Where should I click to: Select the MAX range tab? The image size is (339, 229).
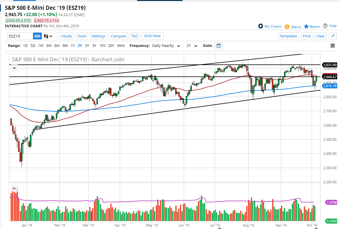coord(121,45)
